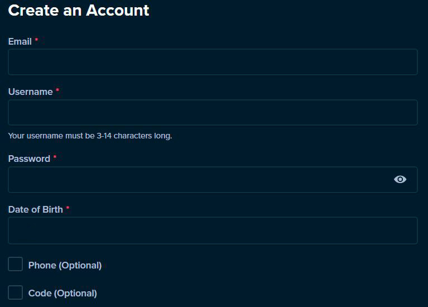Toggle password visibility with the eye icon
This screenshot has height=307, width=428.
pyautogui.click(x=400, y=179)
